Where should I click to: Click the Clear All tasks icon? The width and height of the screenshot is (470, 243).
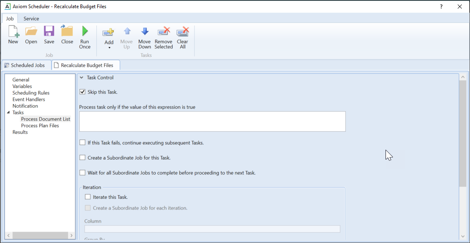tap(183, 32)
